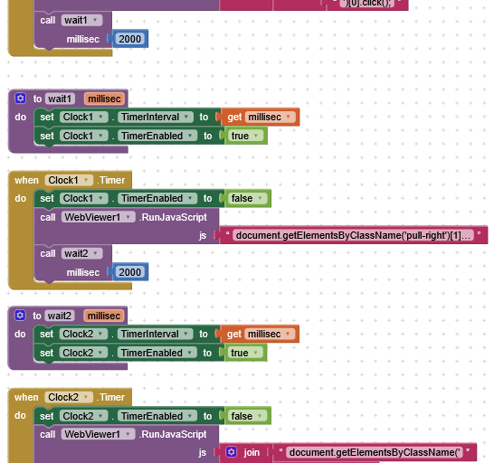Click the join block's mutator gear
This screenshot has height=463, width=494.
click(232, 452)
